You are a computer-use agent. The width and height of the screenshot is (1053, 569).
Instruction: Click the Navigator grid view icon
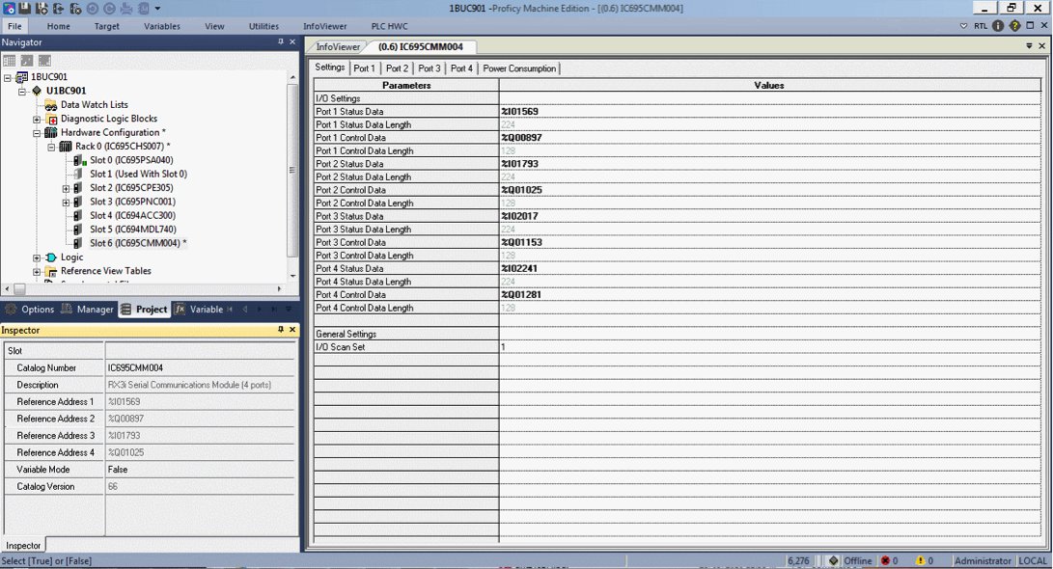(10, 61)
